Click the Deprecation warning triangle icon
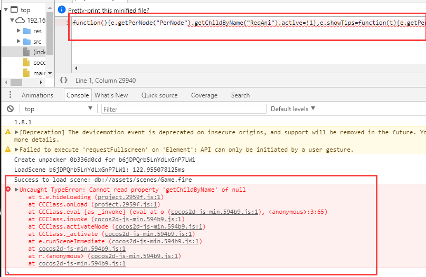This screenshot has height=277, width=426. [x=8, y=132]
